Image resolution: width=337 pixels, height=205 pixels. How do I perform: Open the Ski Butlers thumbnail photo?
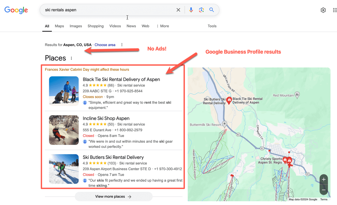(x=64, y=169)
